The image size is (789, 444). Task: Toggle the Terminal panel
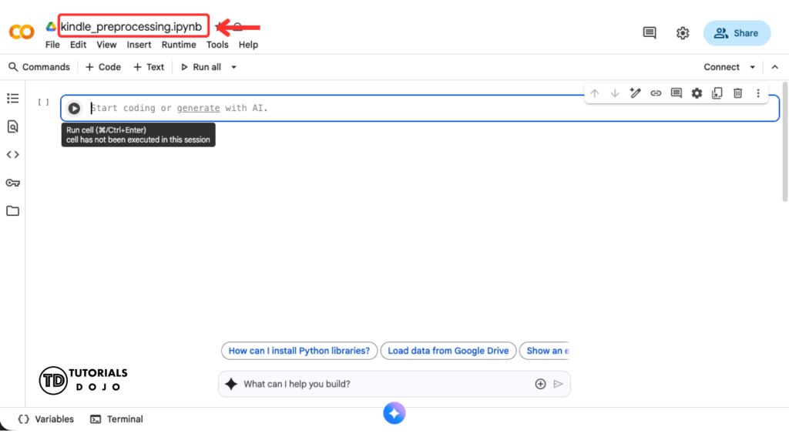116,419
